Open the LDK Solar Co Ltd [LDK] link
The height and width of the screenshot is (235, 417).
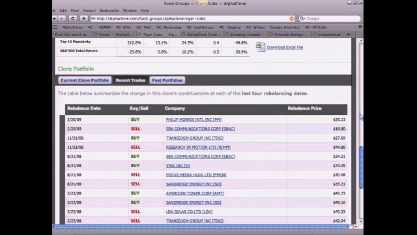pyautogui.click(x=189, y=211)
